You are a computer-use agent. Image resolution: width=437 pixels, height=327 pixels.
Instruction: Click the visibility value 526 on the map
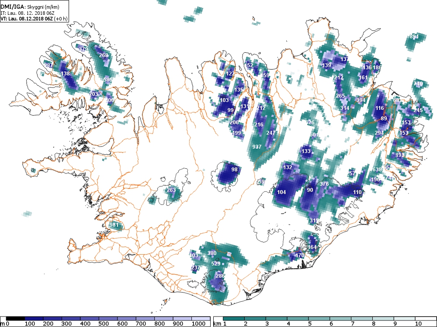(x=310, y=123)
